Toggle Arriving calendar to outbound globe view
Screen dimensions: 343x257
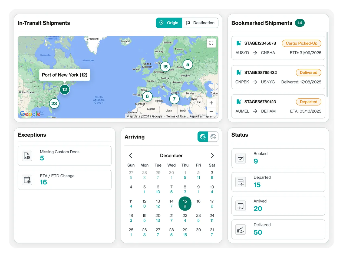coord(213,137)
